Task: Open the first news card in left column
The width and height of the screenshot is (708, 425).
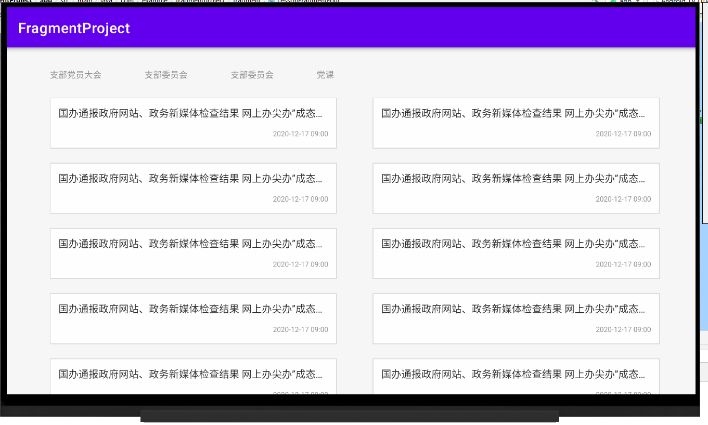Action: click(x=193, y=123)
